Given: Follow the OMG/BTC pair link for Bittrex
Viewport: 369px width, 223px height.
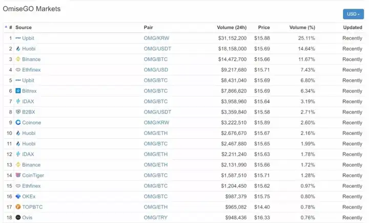Looking at the screenshot, I should [x=156, y=91].
